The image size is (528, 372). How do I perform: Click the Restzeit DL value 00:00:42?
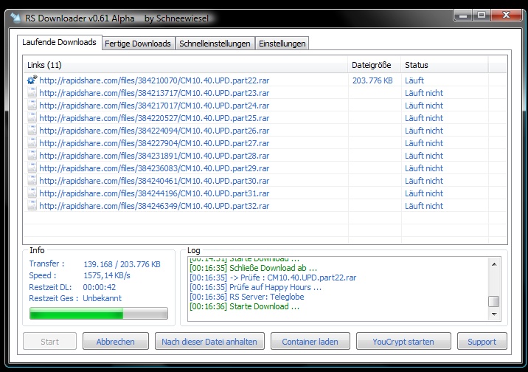coord(100,287)
